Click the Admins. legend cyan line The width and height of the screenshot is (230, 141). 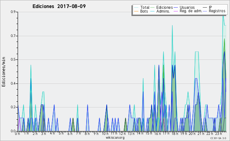tap(153, 11)
